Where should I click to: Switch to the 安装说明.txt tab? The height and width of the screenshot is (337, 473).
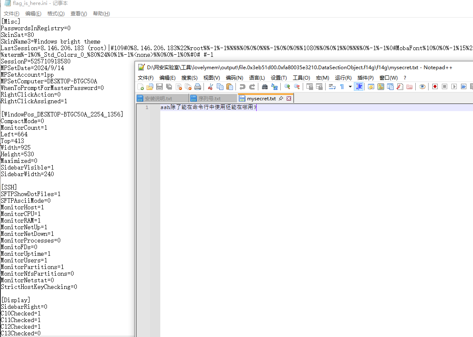click(x=162, y=99)
